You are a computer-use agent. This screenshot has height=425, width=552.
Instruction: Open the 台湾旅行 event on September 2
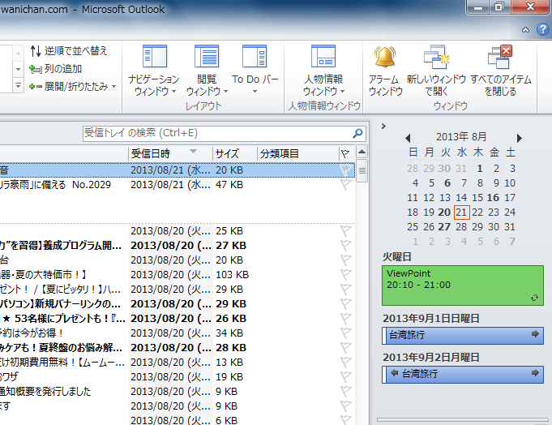tap(463, 375)
